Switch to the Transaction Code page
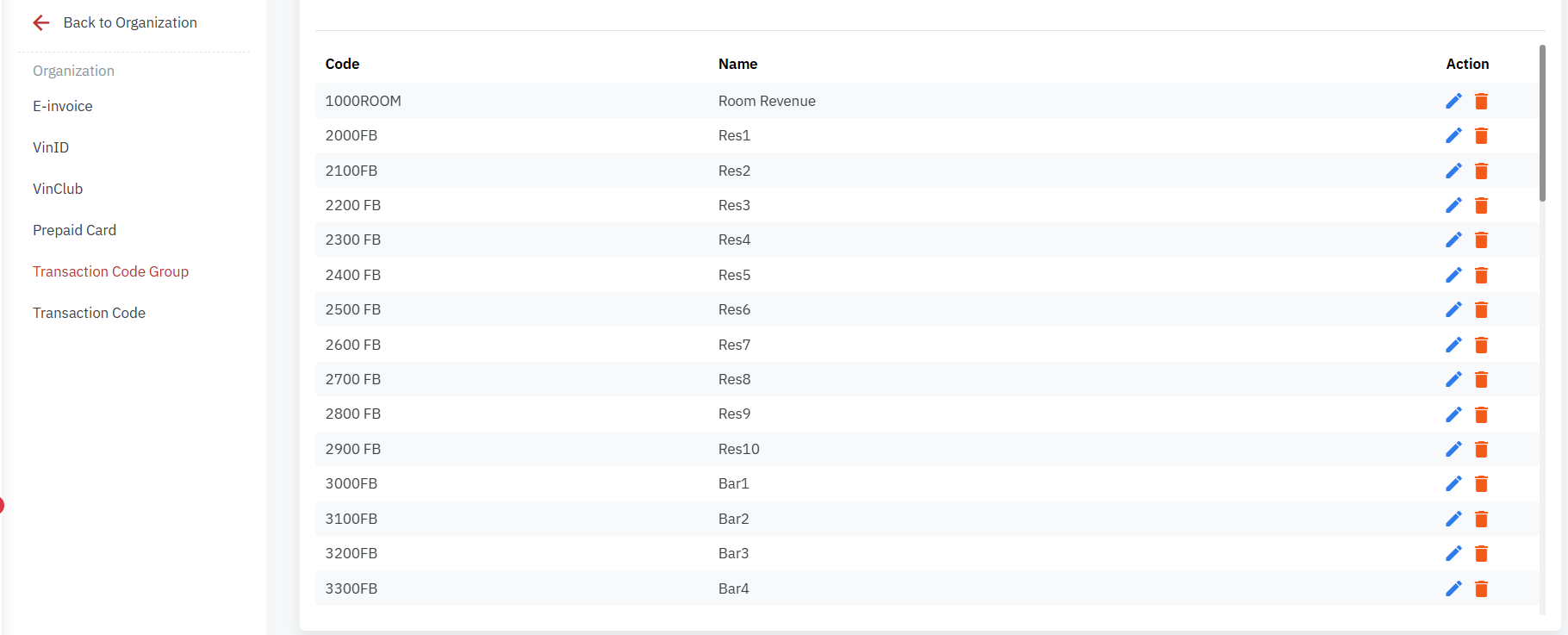This screenshot has width=1568, height=635. pyautogui.click(x=89, y=313)
